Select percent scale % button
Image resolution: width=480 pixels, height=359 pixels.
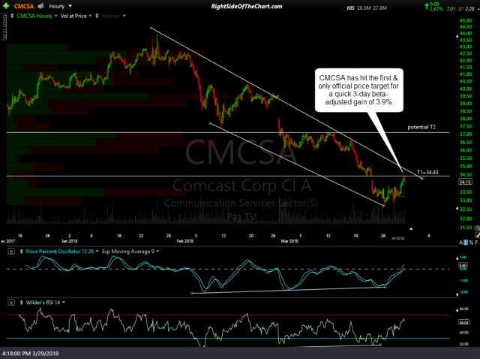coord(472,243)
